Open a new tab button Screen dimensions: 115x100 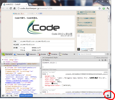(x=30, y=4)
